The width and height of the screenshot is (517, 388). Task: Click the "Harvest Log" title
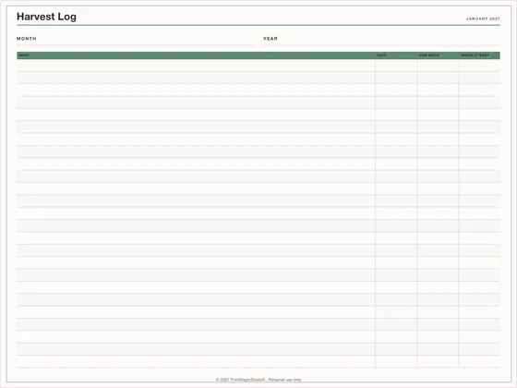[46, 17]
